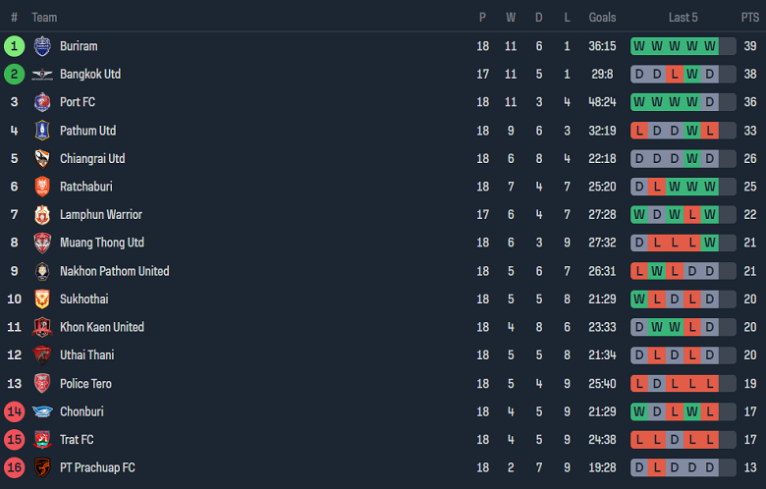Image resolution: width=766 pixels, height=489 pixels.
Task: Open Nakhon Pathom United team page
Action: tap(114, 271)
